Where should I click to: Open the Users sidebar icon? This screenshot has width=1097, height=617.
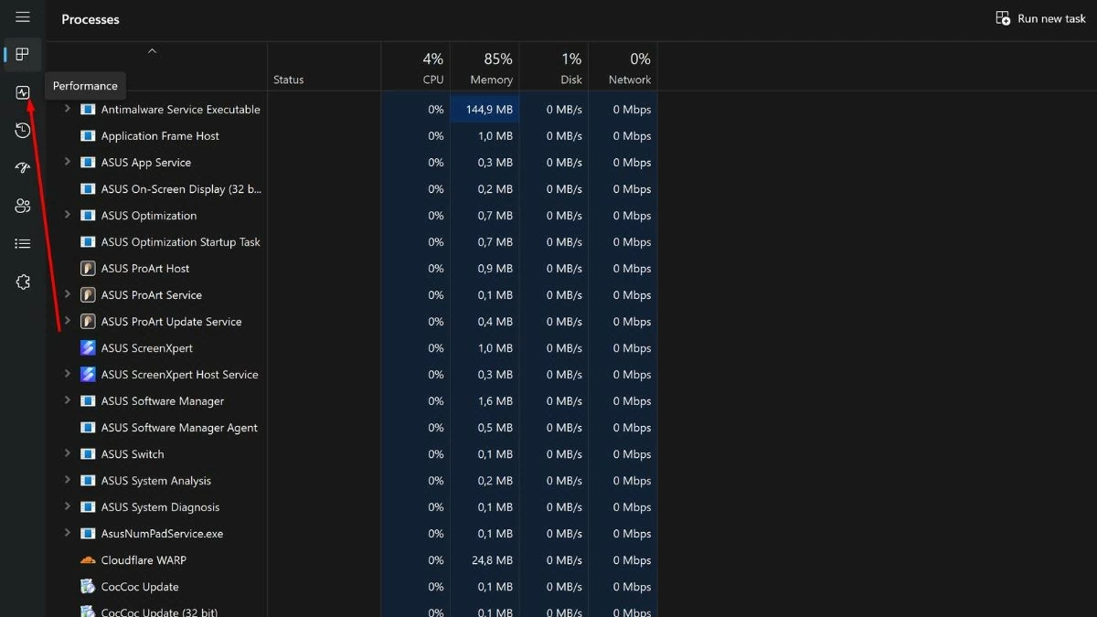(23, 206)
